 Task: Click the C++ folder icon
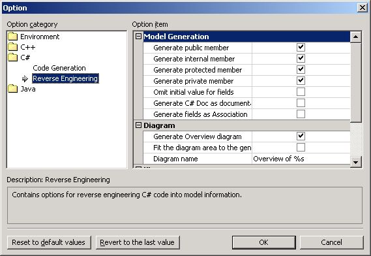(12, 47)
